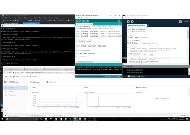
Task: Open Arduino Sketch menu
Action: click(x=83, y=18)
